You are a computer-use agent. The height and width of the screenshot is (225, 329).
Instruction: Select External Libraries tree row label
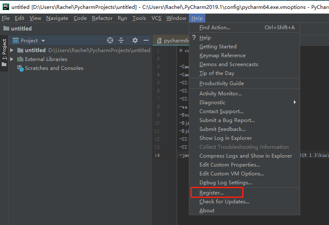tap(46, 59)
